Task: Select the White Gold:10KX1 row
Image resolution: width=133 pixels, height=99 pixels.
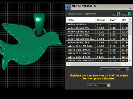Action: (97, 50)
